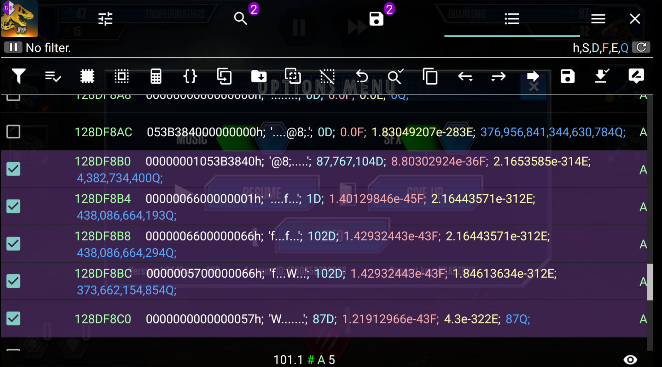Check the box for address 128DF8AC

(x=13, y=132)
